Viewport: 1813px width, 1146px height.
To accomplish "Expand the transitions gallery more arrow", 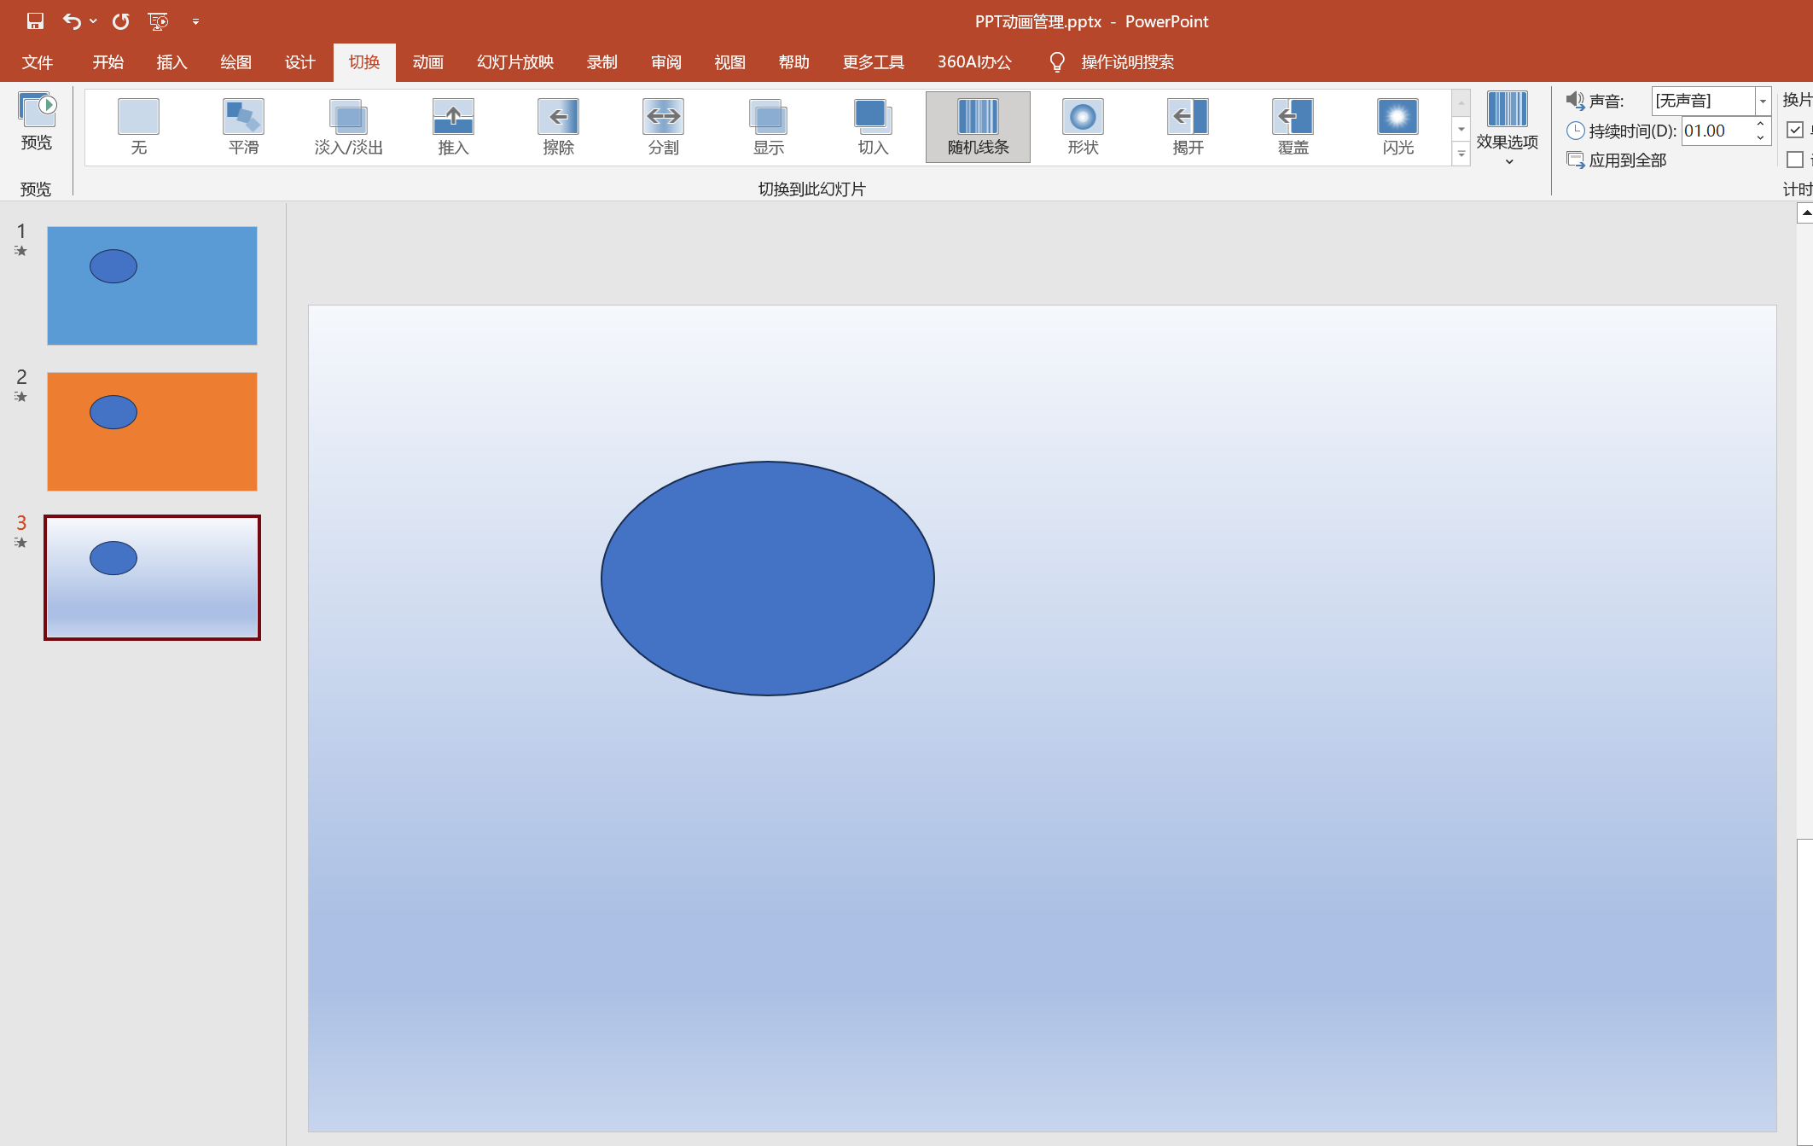I will coord(1461,154).
